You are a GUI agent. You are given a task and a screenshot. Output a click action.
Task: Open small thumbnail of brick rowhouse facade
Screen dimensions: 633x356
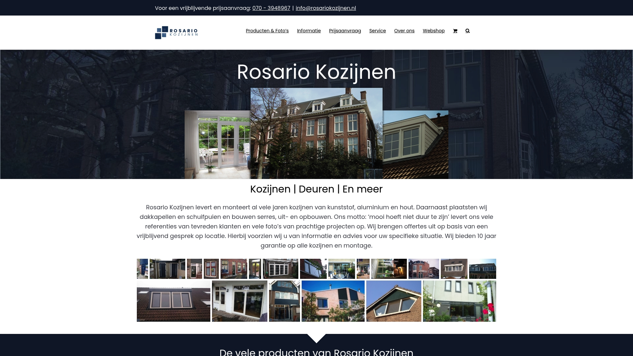click(234, 269)
